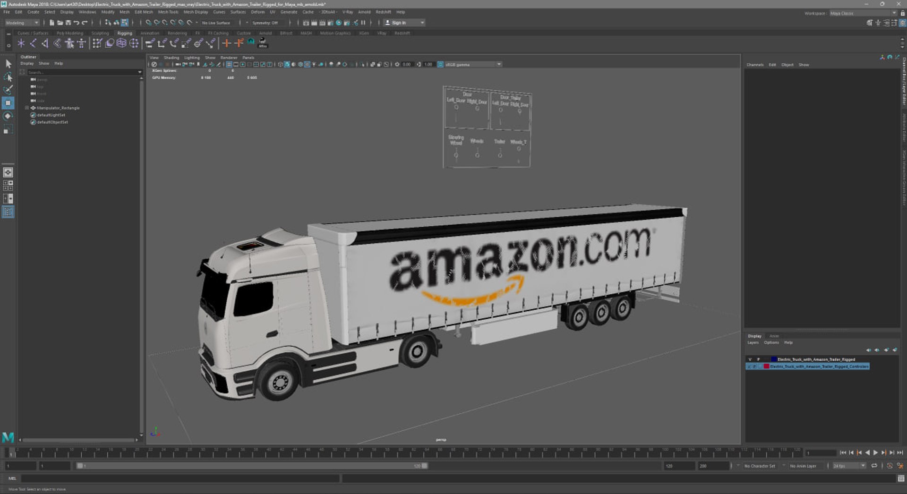
Task: Toggle color management sRGB button
Action: pos(440,64)
